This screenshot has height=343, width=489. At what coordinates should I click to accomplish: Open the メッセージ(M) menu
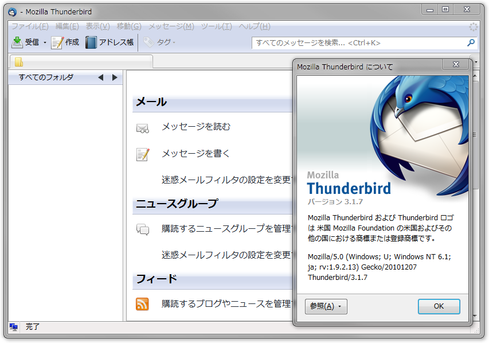[171, 26]
